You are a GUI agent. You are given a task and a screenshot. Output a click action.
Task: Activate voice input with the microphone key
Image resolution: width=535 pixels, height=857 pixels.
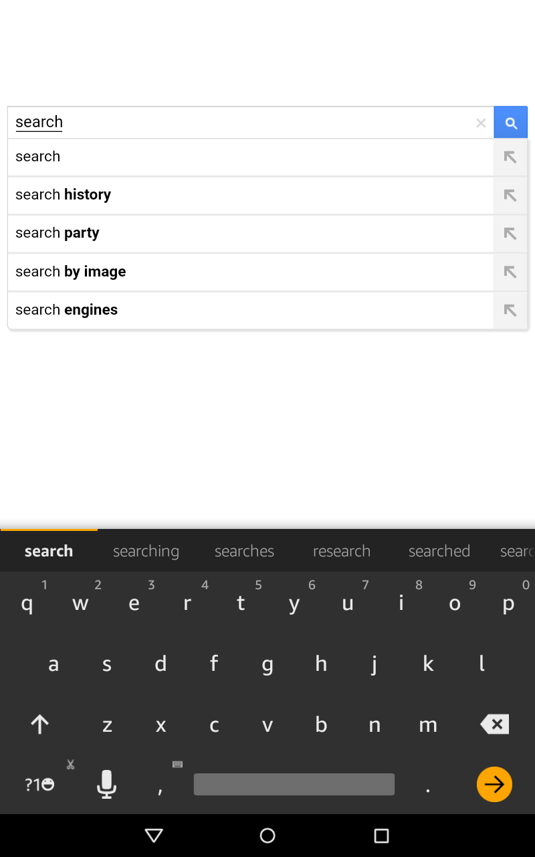point(106,784)
